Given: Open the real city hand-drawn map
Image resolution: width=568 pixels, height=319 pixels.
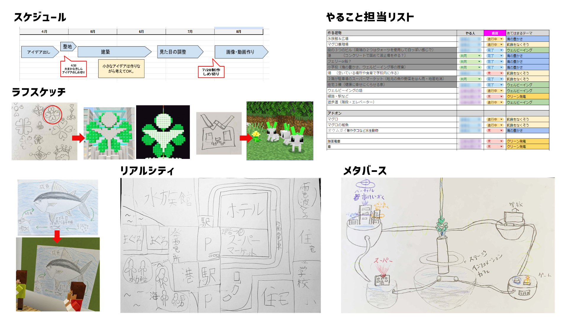Looking at the screenshot, I should point(220,245).
